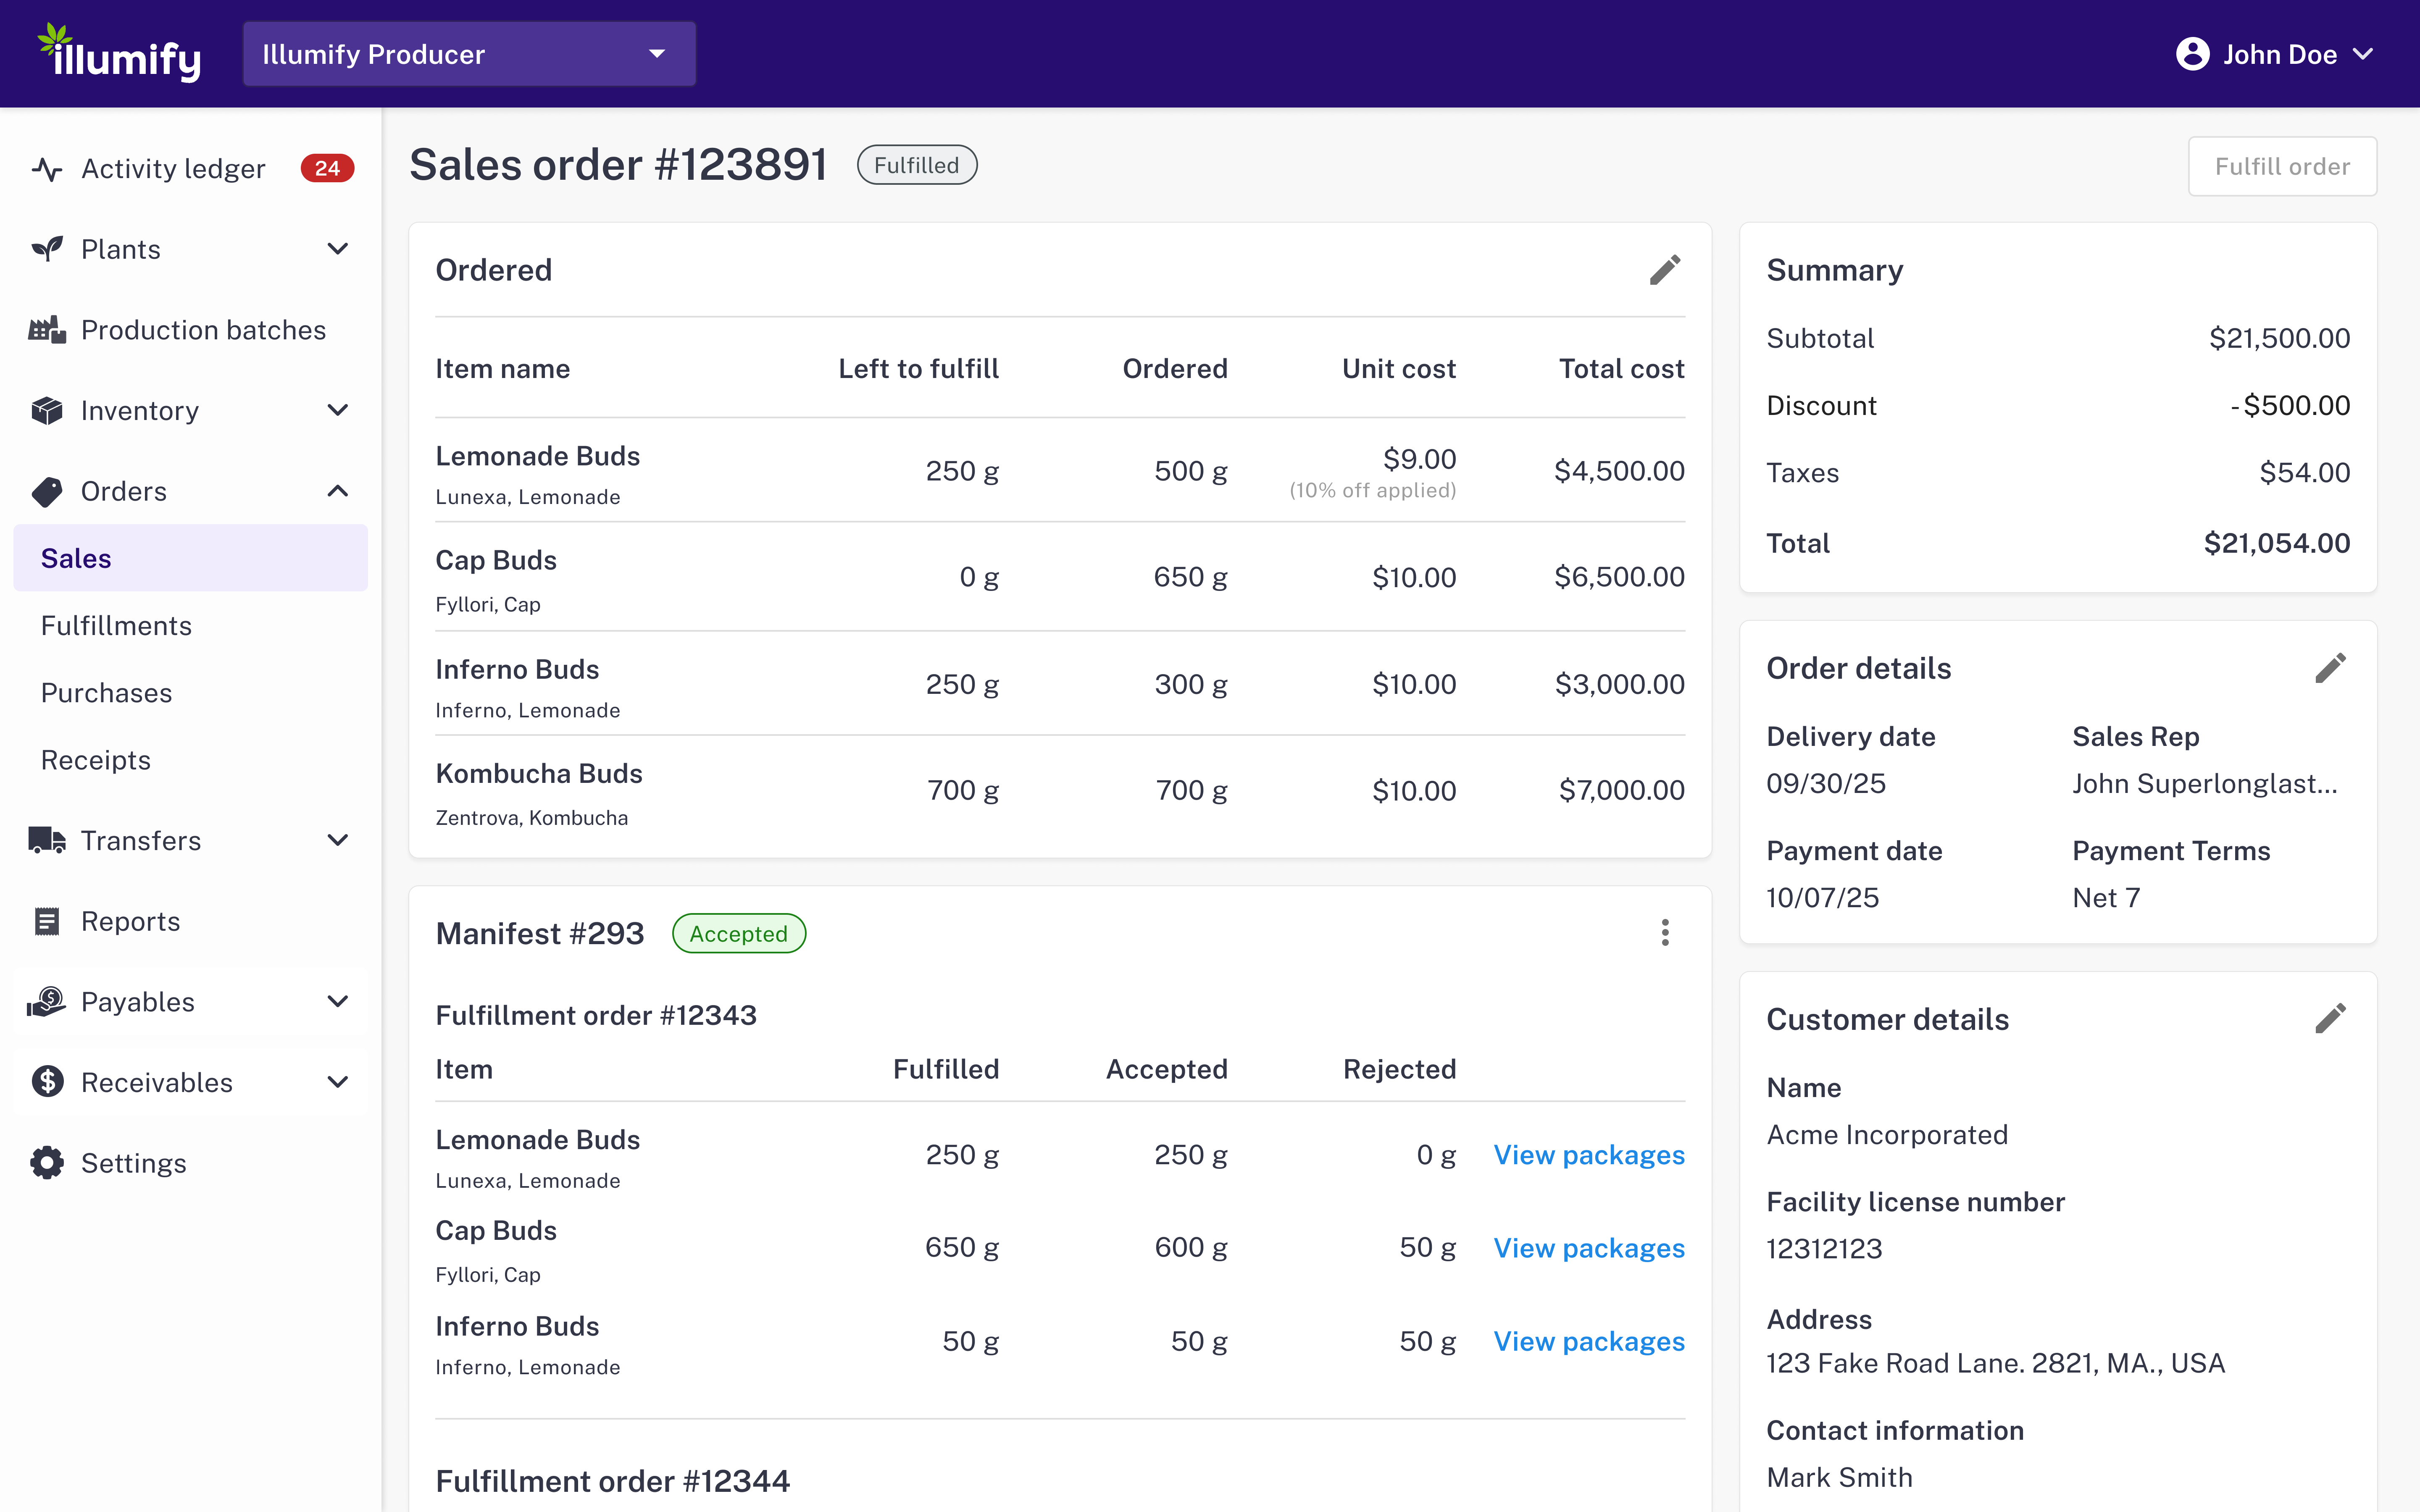Click the Plants leaf icon

click(x=47, y=249)
